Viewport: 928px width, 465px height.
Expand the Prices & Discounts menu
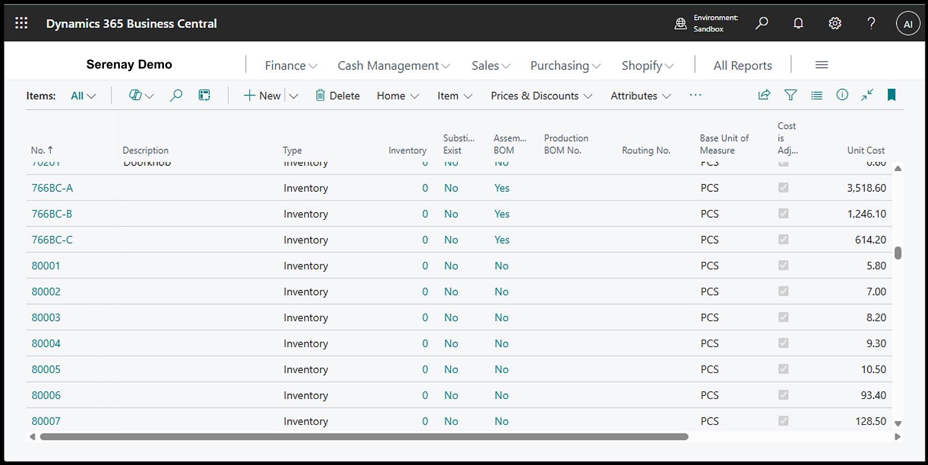[542, 96]
